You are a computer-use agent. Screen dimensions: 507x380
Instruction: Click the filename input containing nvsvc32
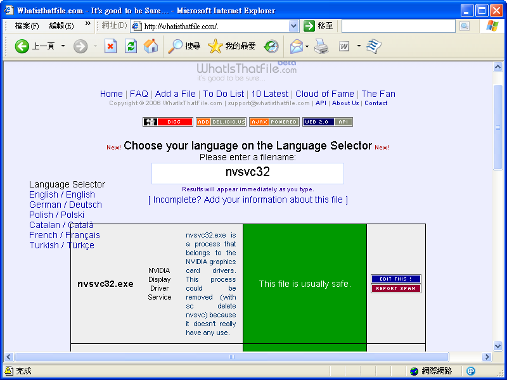[x=248, y=173]
